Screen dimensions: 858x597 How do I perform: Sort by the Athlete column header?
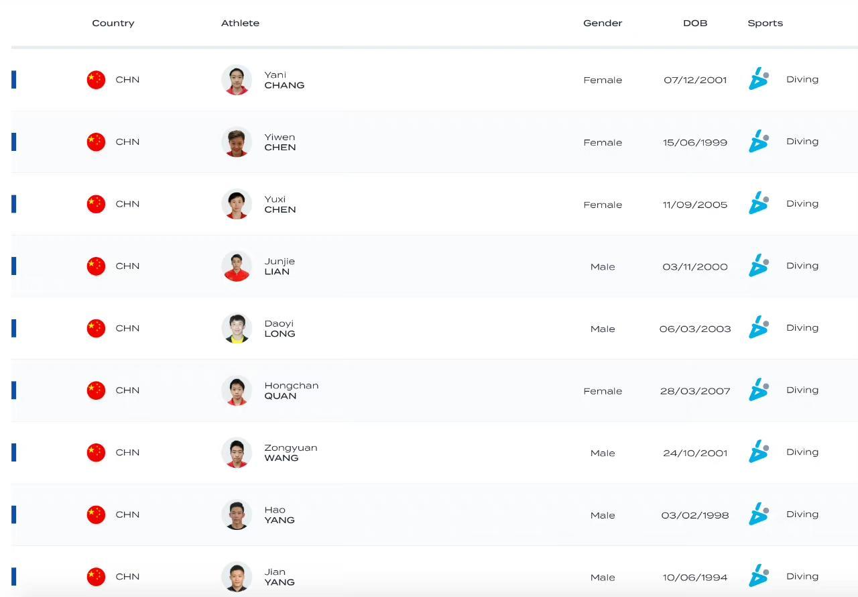point(240,23)
